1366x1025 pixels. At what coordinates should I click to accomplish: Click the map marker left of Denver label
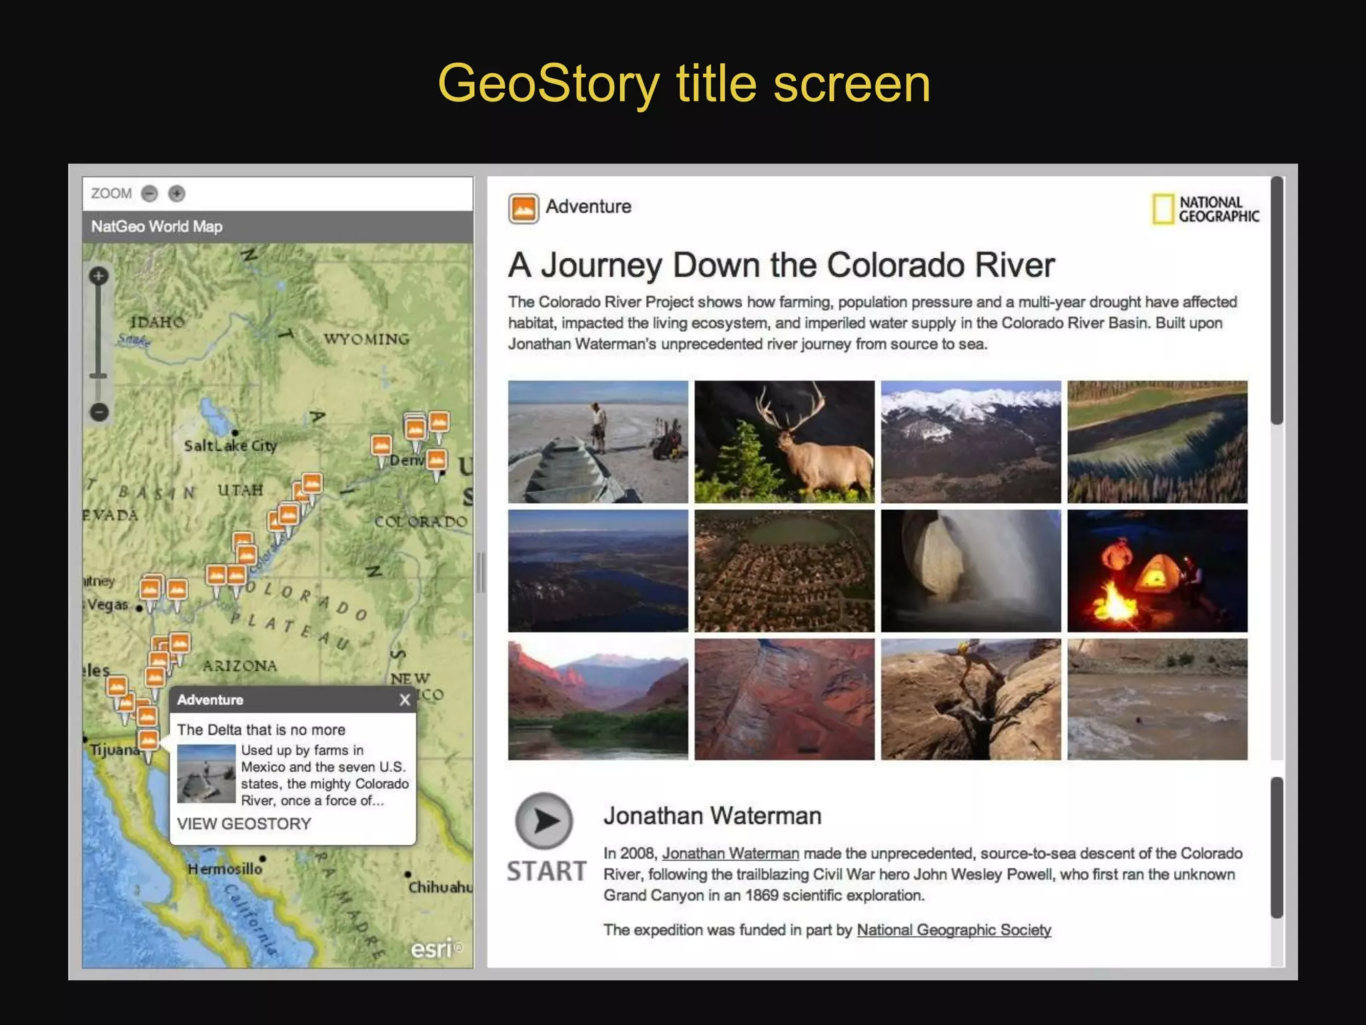coord(381,447)
